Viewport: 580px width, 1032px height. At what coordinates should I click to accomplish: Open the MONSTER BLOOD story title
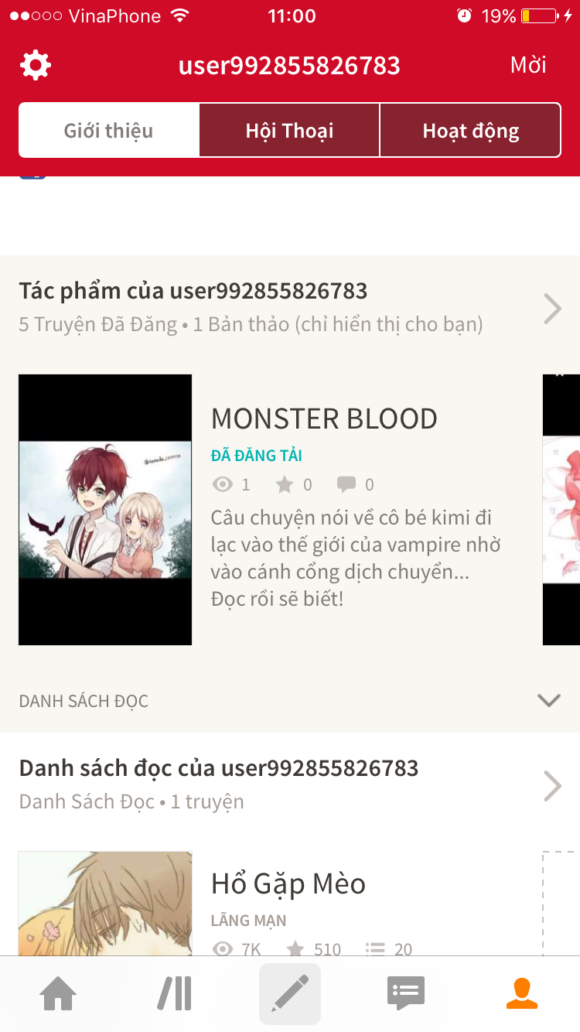coord(324,419)
